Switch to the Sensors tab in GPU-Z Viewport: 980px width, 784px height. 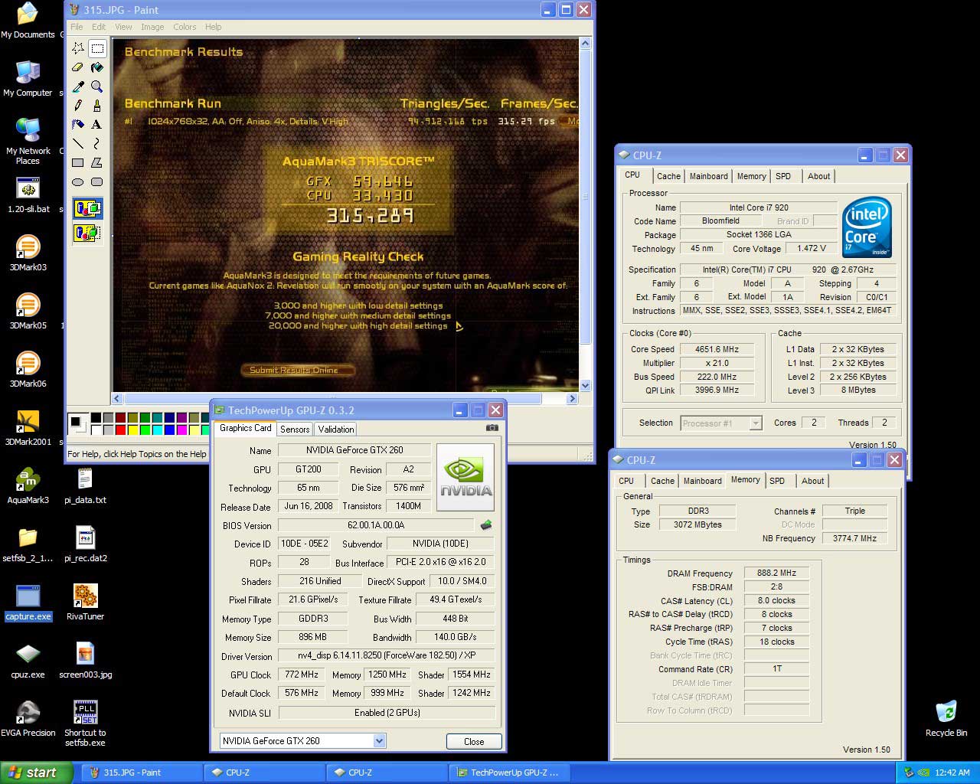[x=295, y=430]
